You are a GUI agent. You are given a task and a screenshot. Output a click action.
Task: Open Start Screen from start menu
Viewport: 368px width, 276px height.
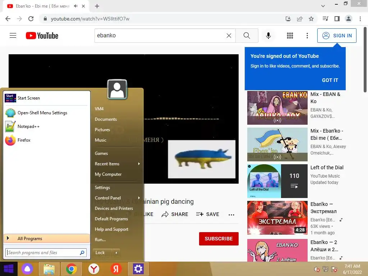pos(46,98)
